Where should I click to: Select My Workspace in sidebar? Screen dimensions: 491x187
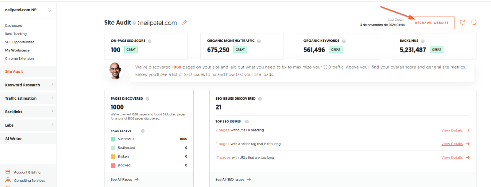pos(17,50)
